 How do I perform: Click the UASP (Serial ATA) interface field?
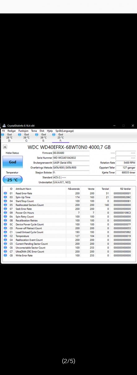click(x=71, y=163)
